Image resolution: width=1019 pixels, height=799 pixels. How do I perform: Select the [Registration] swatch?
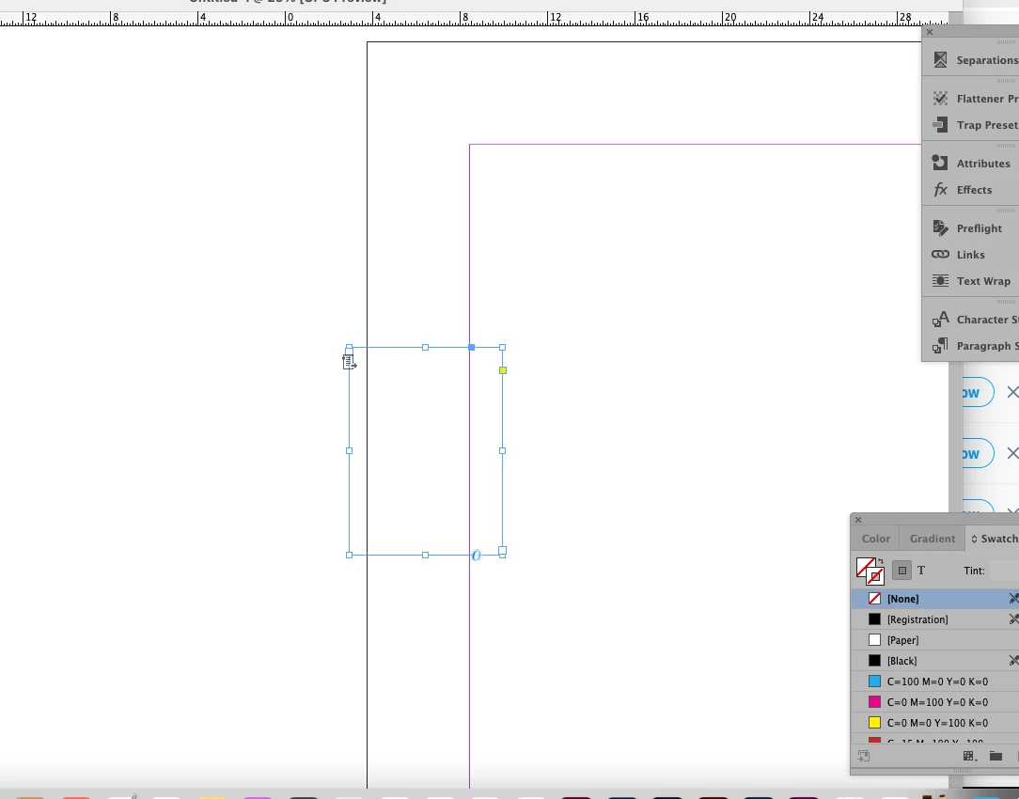935,619
